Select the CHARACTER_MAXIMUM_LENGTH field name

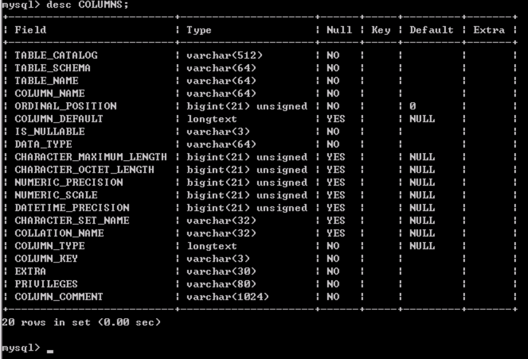pos(91,157)
